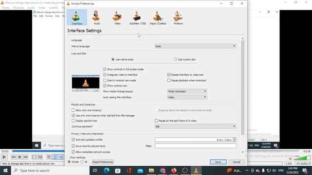Launch Microsoft Edge from the taskbar
The image size is (312, 175).
click(106, 171)
